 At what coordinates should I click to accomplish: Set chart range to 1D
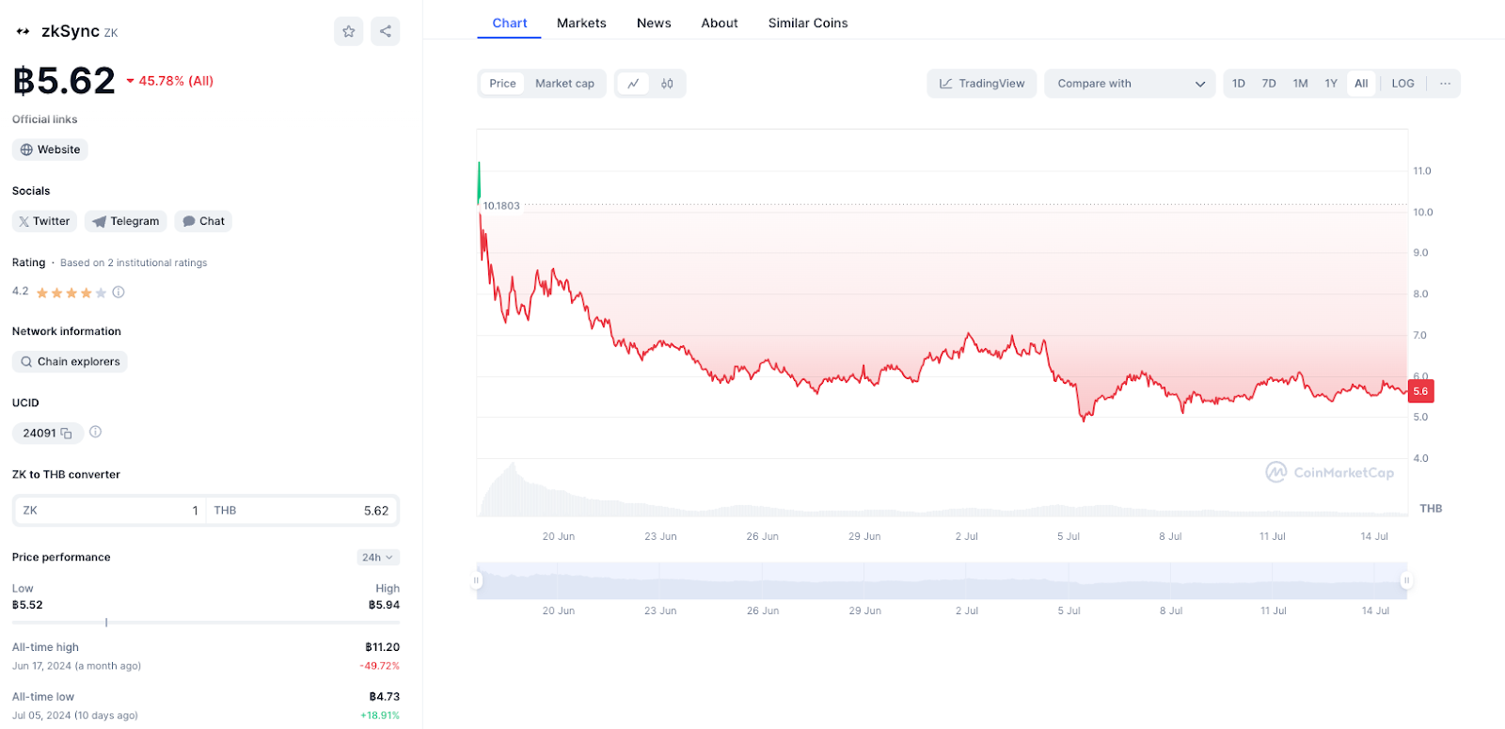[x=1239, y=84]
